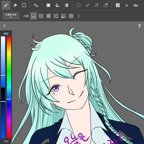The image size is (144, 144).
Task: Enable parallel lines snap
Action: pos(41,16)
